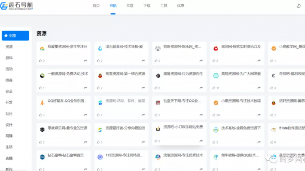Toggle dark mode moon icon
Screen dimensions: 305x171
(299, 6)
